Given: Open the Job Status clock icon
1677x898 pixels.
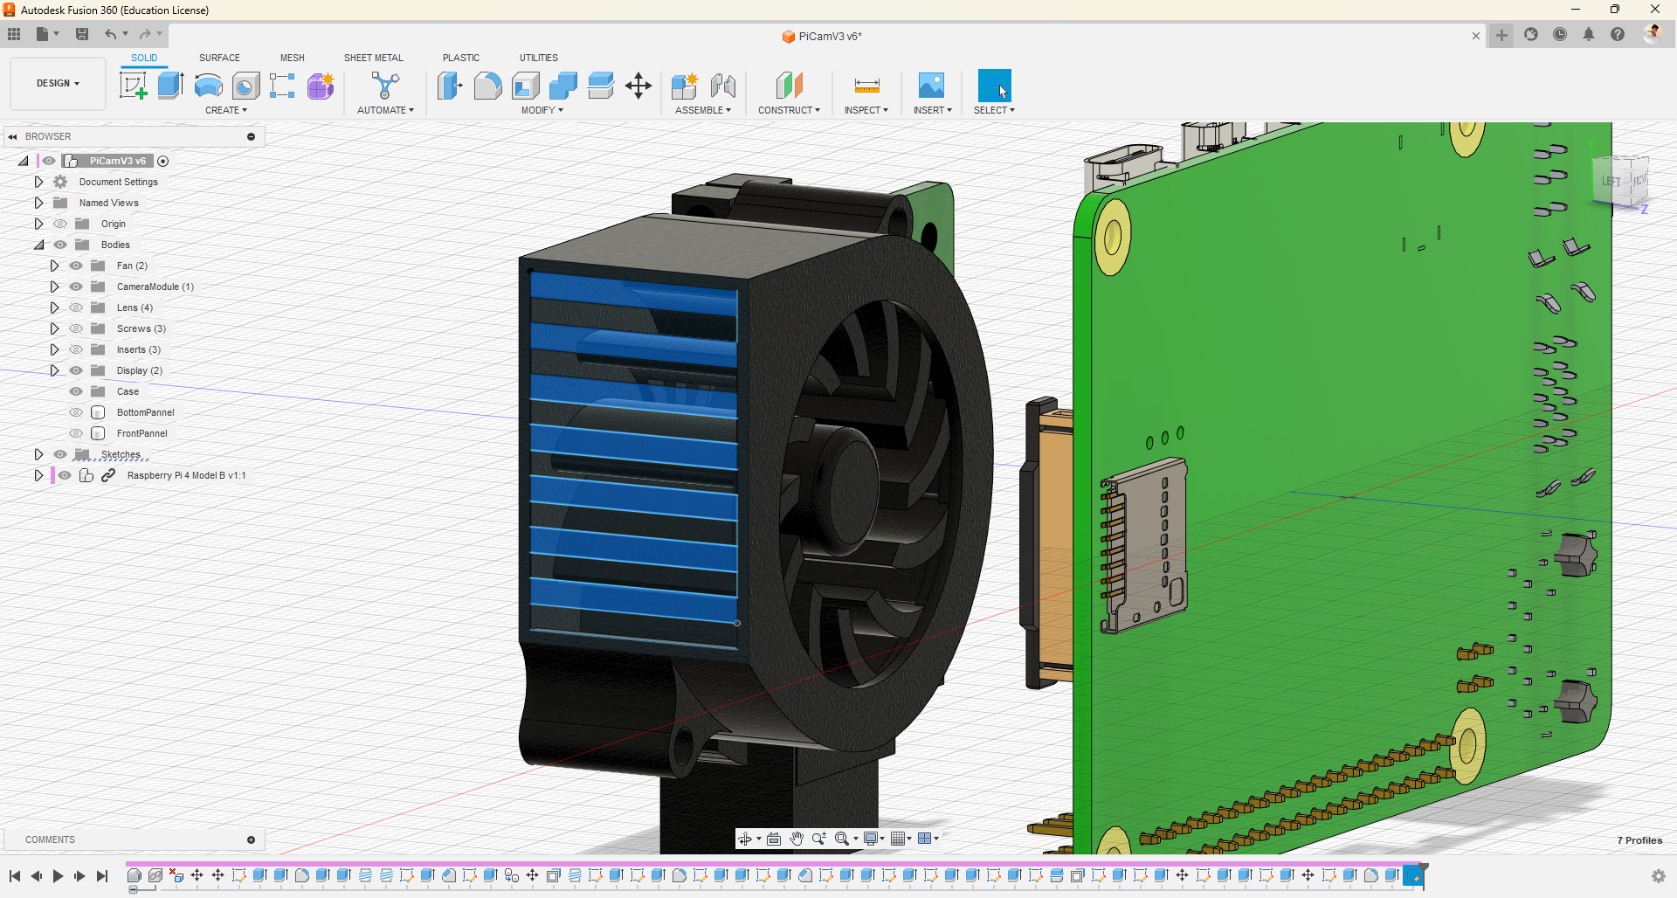Looking at the screenshot, I should click(x=1560, y=34).
